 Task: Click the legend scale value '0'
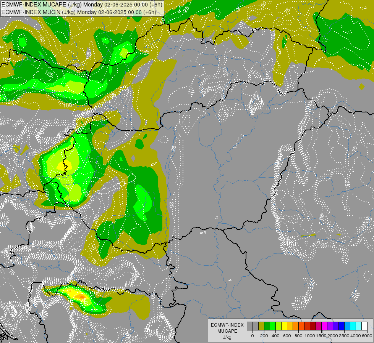pos(253,336)
